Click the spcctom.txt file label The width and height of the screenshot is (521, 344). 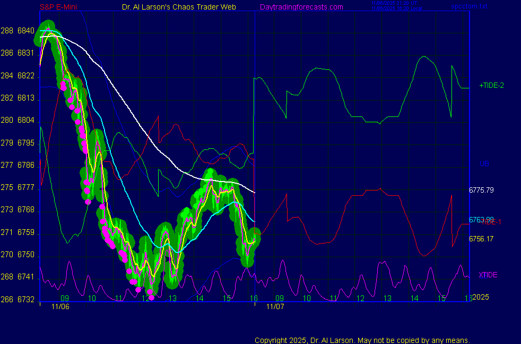469,7
